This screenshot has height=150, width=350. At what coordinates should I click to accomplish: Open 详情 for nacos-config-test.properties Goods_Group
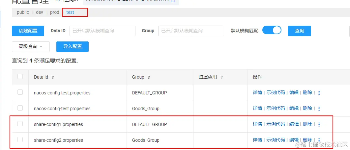coord(257,108)
